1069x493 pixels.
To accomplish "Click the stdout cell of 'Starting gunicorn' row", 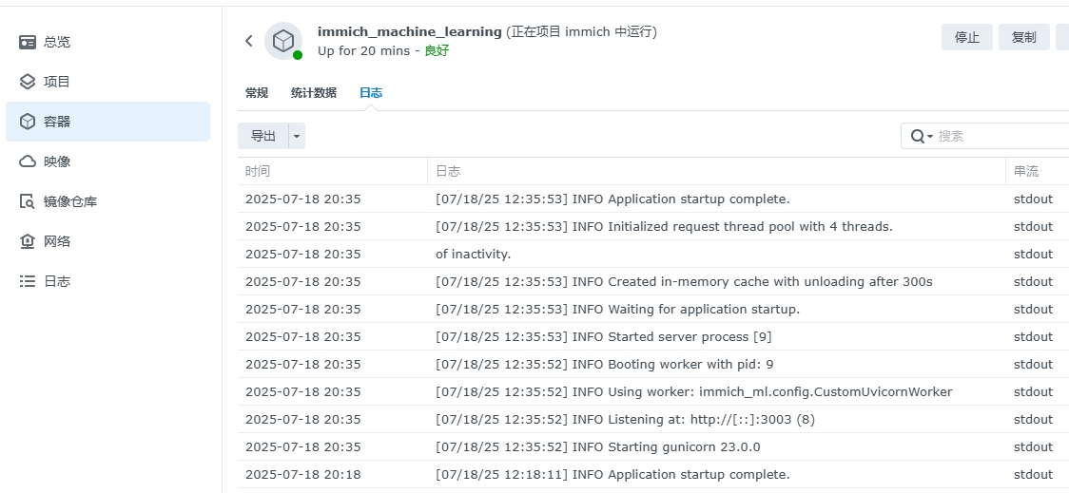I will coord(1033,446).
